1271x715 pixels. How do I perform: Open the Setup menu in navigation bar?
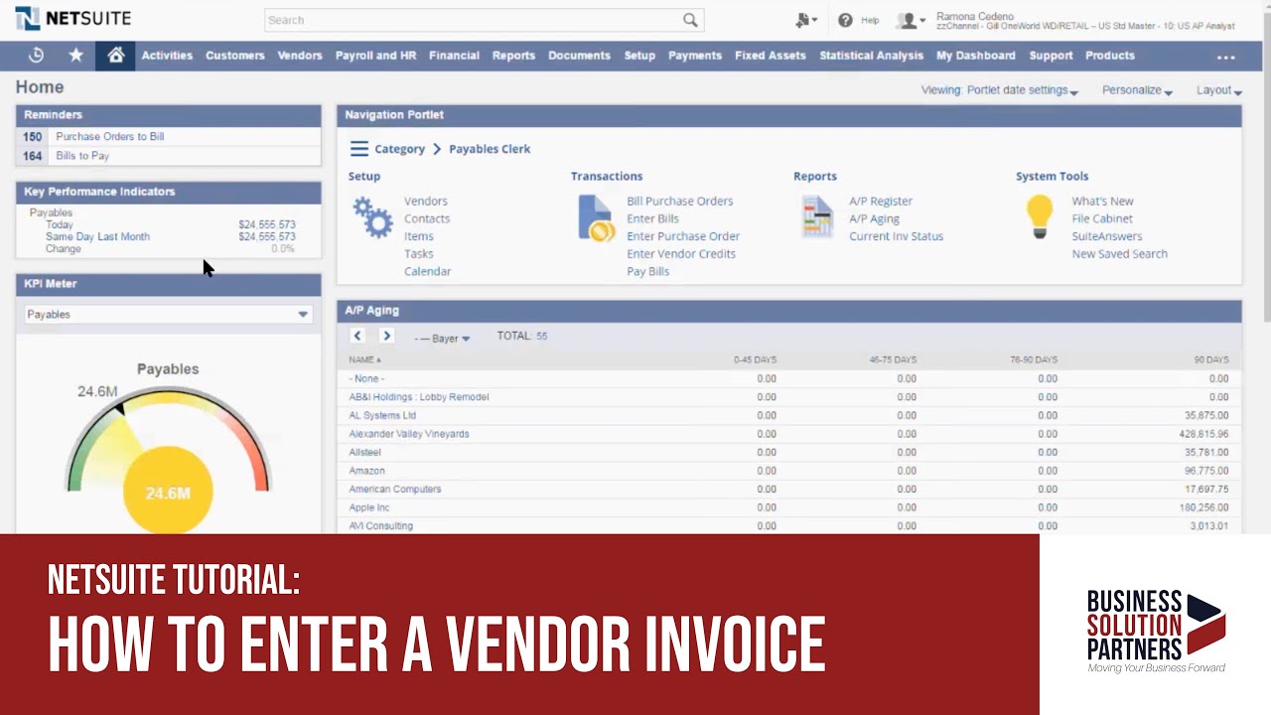(x=639, y=56)
